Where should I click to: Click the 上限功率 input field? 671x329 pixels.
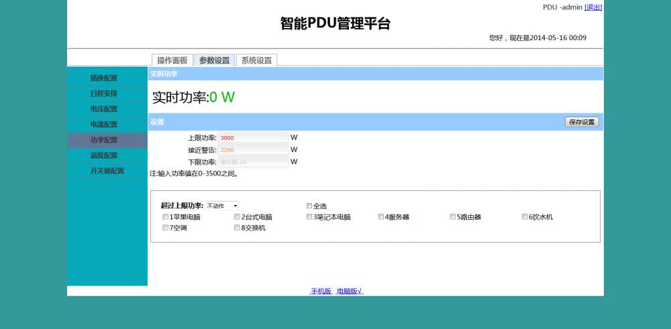(x=253, y=137)
